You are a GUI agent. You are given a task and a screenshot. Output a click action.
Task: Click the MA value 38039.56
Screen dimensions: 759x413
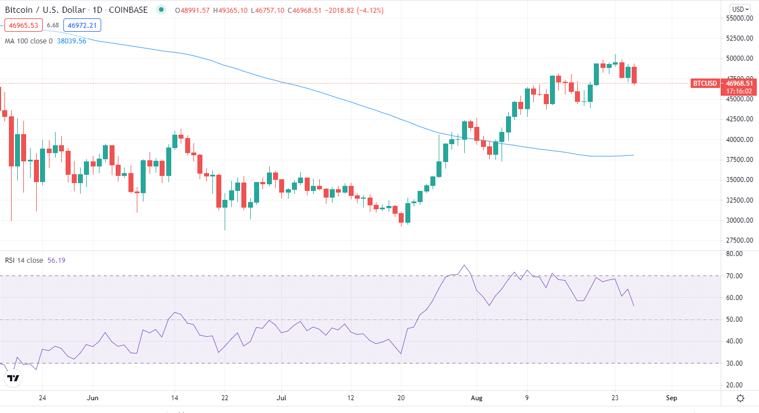click(x=72, y=41)
